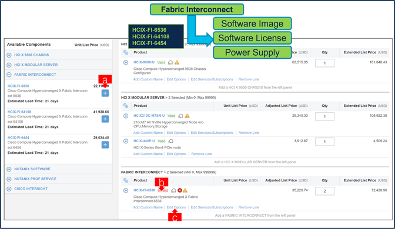Click warning triangle for configured HCIX-FI-6536
This screenshot has width=395, height=229.
(185, 190)
